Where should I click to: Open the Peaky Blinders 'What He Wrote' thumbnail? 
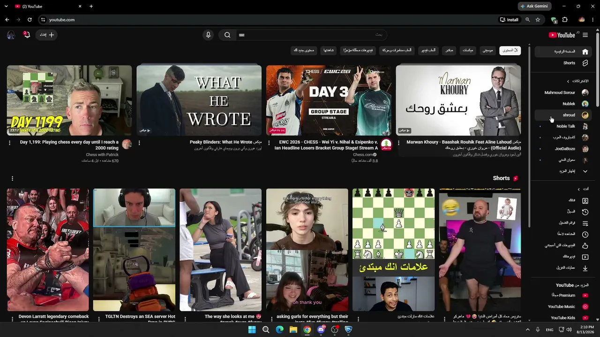199,100
